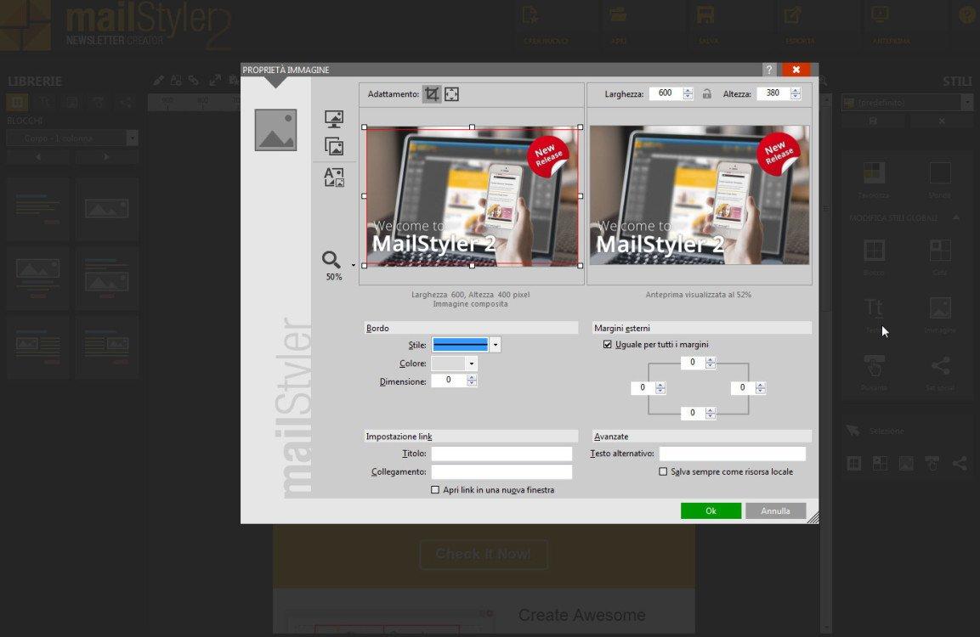Screen dimensions: 980x637
Task: Click the Titolo link title field
Action: tap(501, 454)
